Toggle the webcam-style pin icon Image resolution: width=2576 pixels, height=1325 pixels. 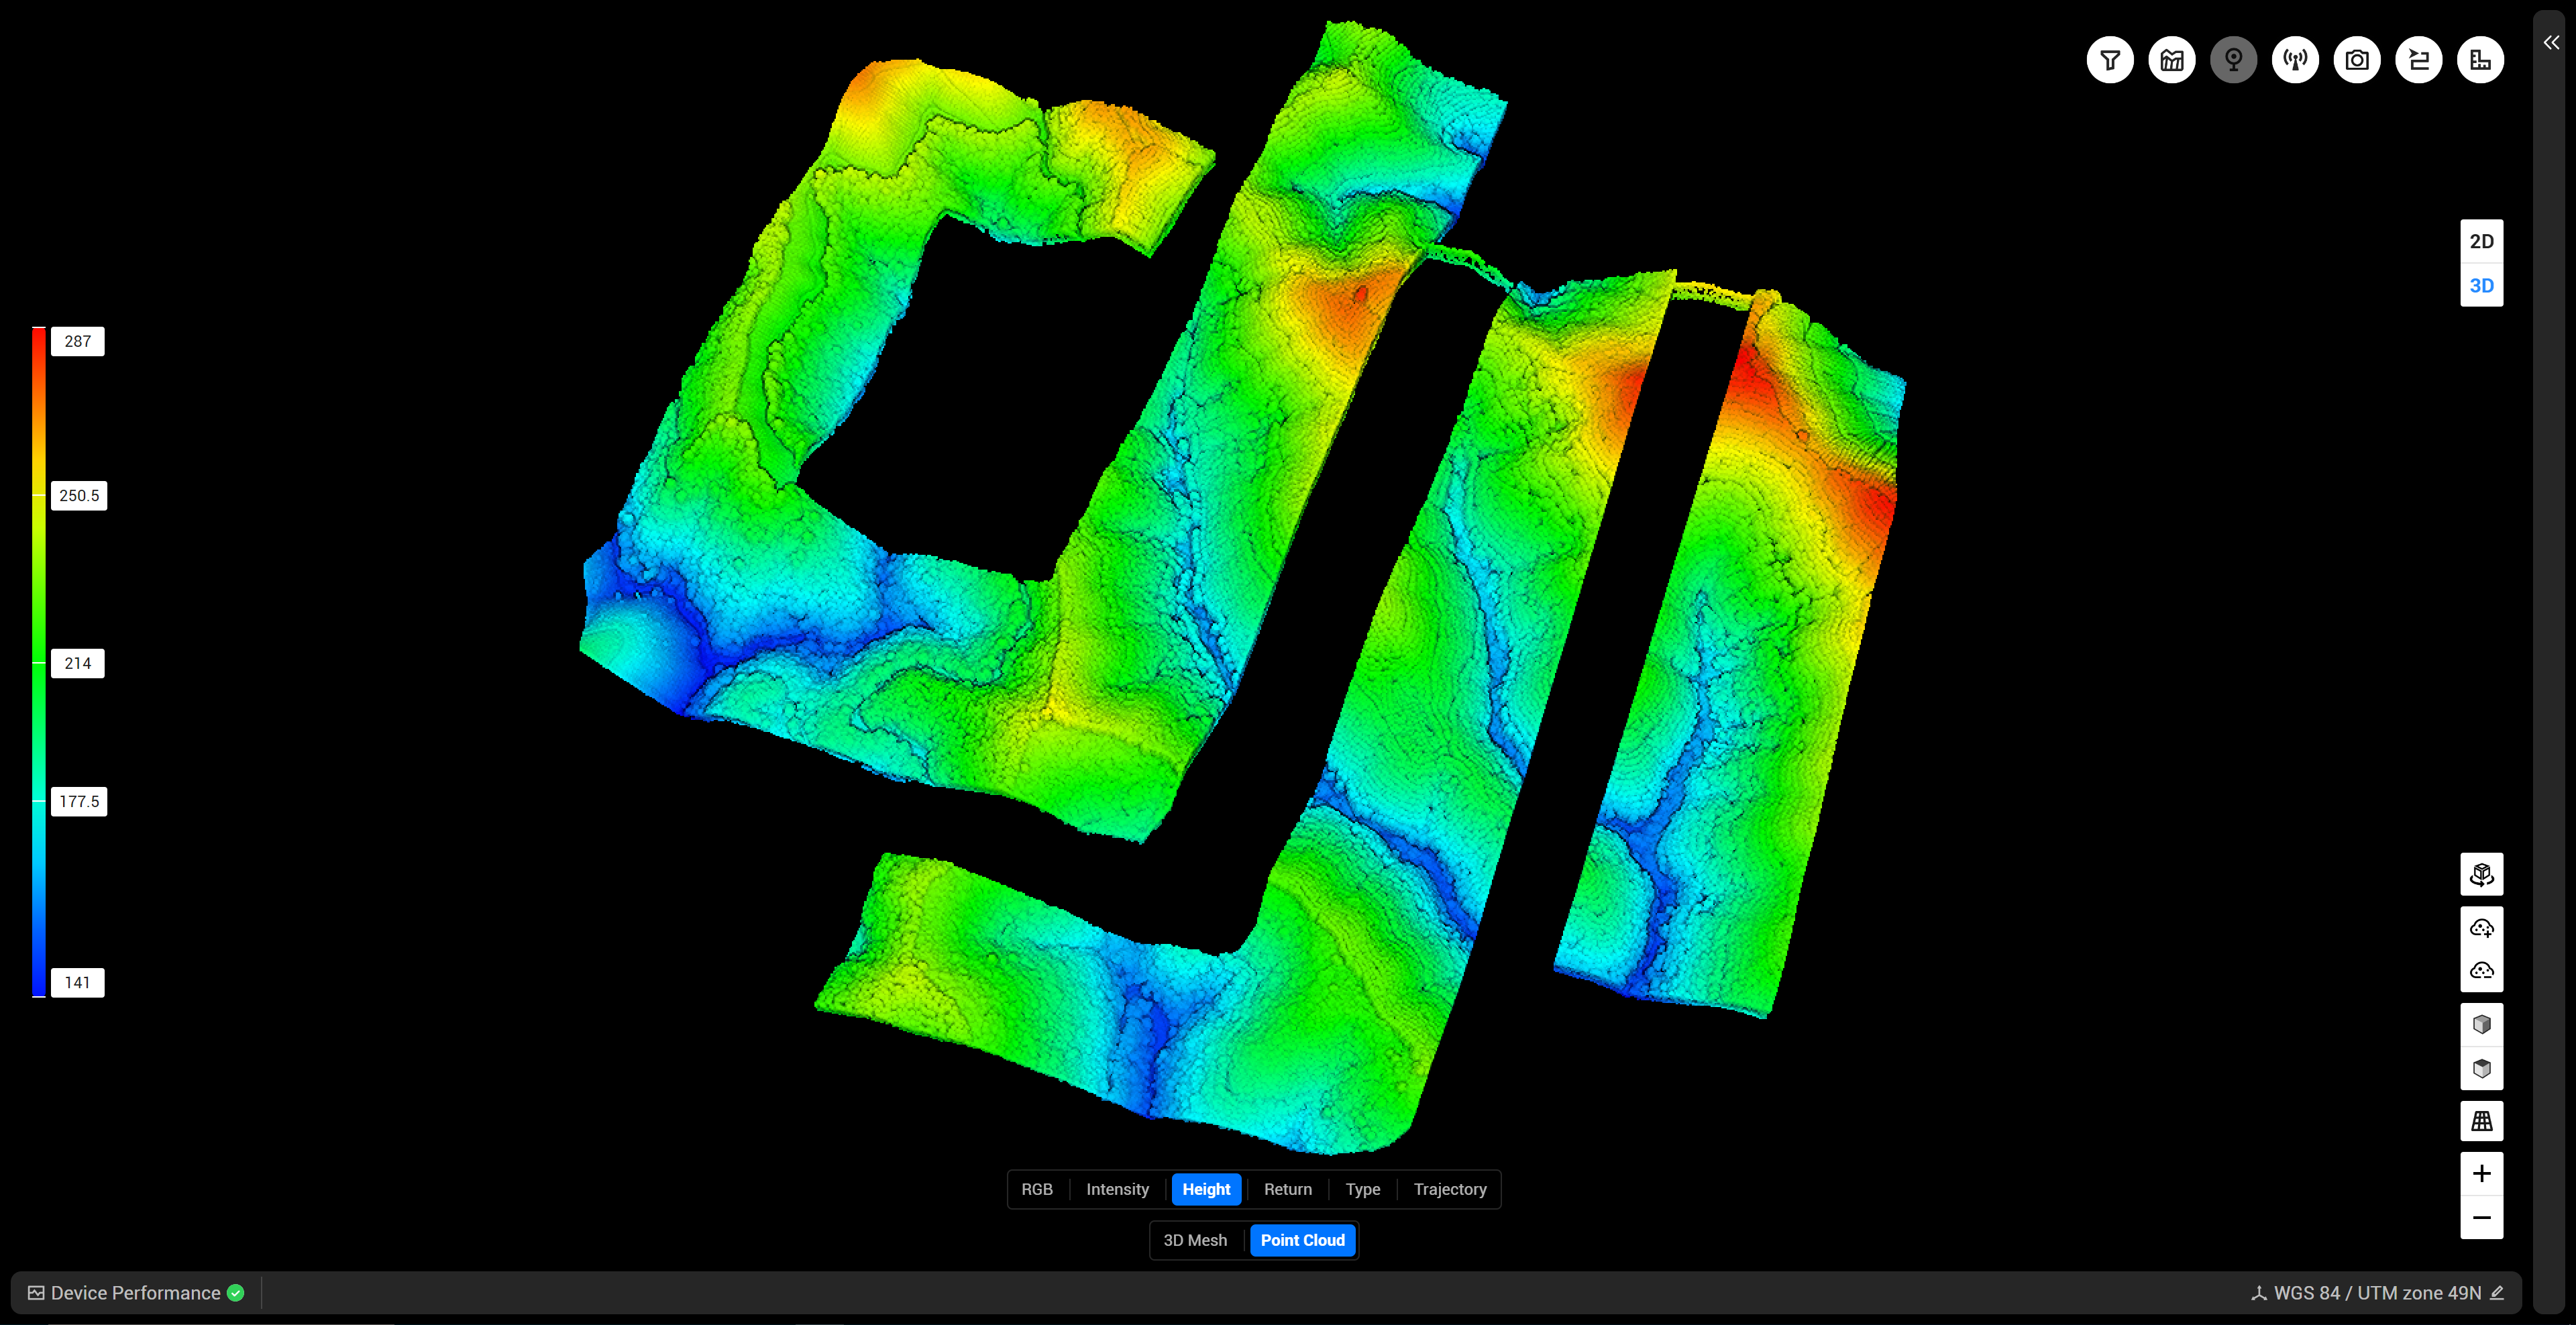pos(2233,60)
